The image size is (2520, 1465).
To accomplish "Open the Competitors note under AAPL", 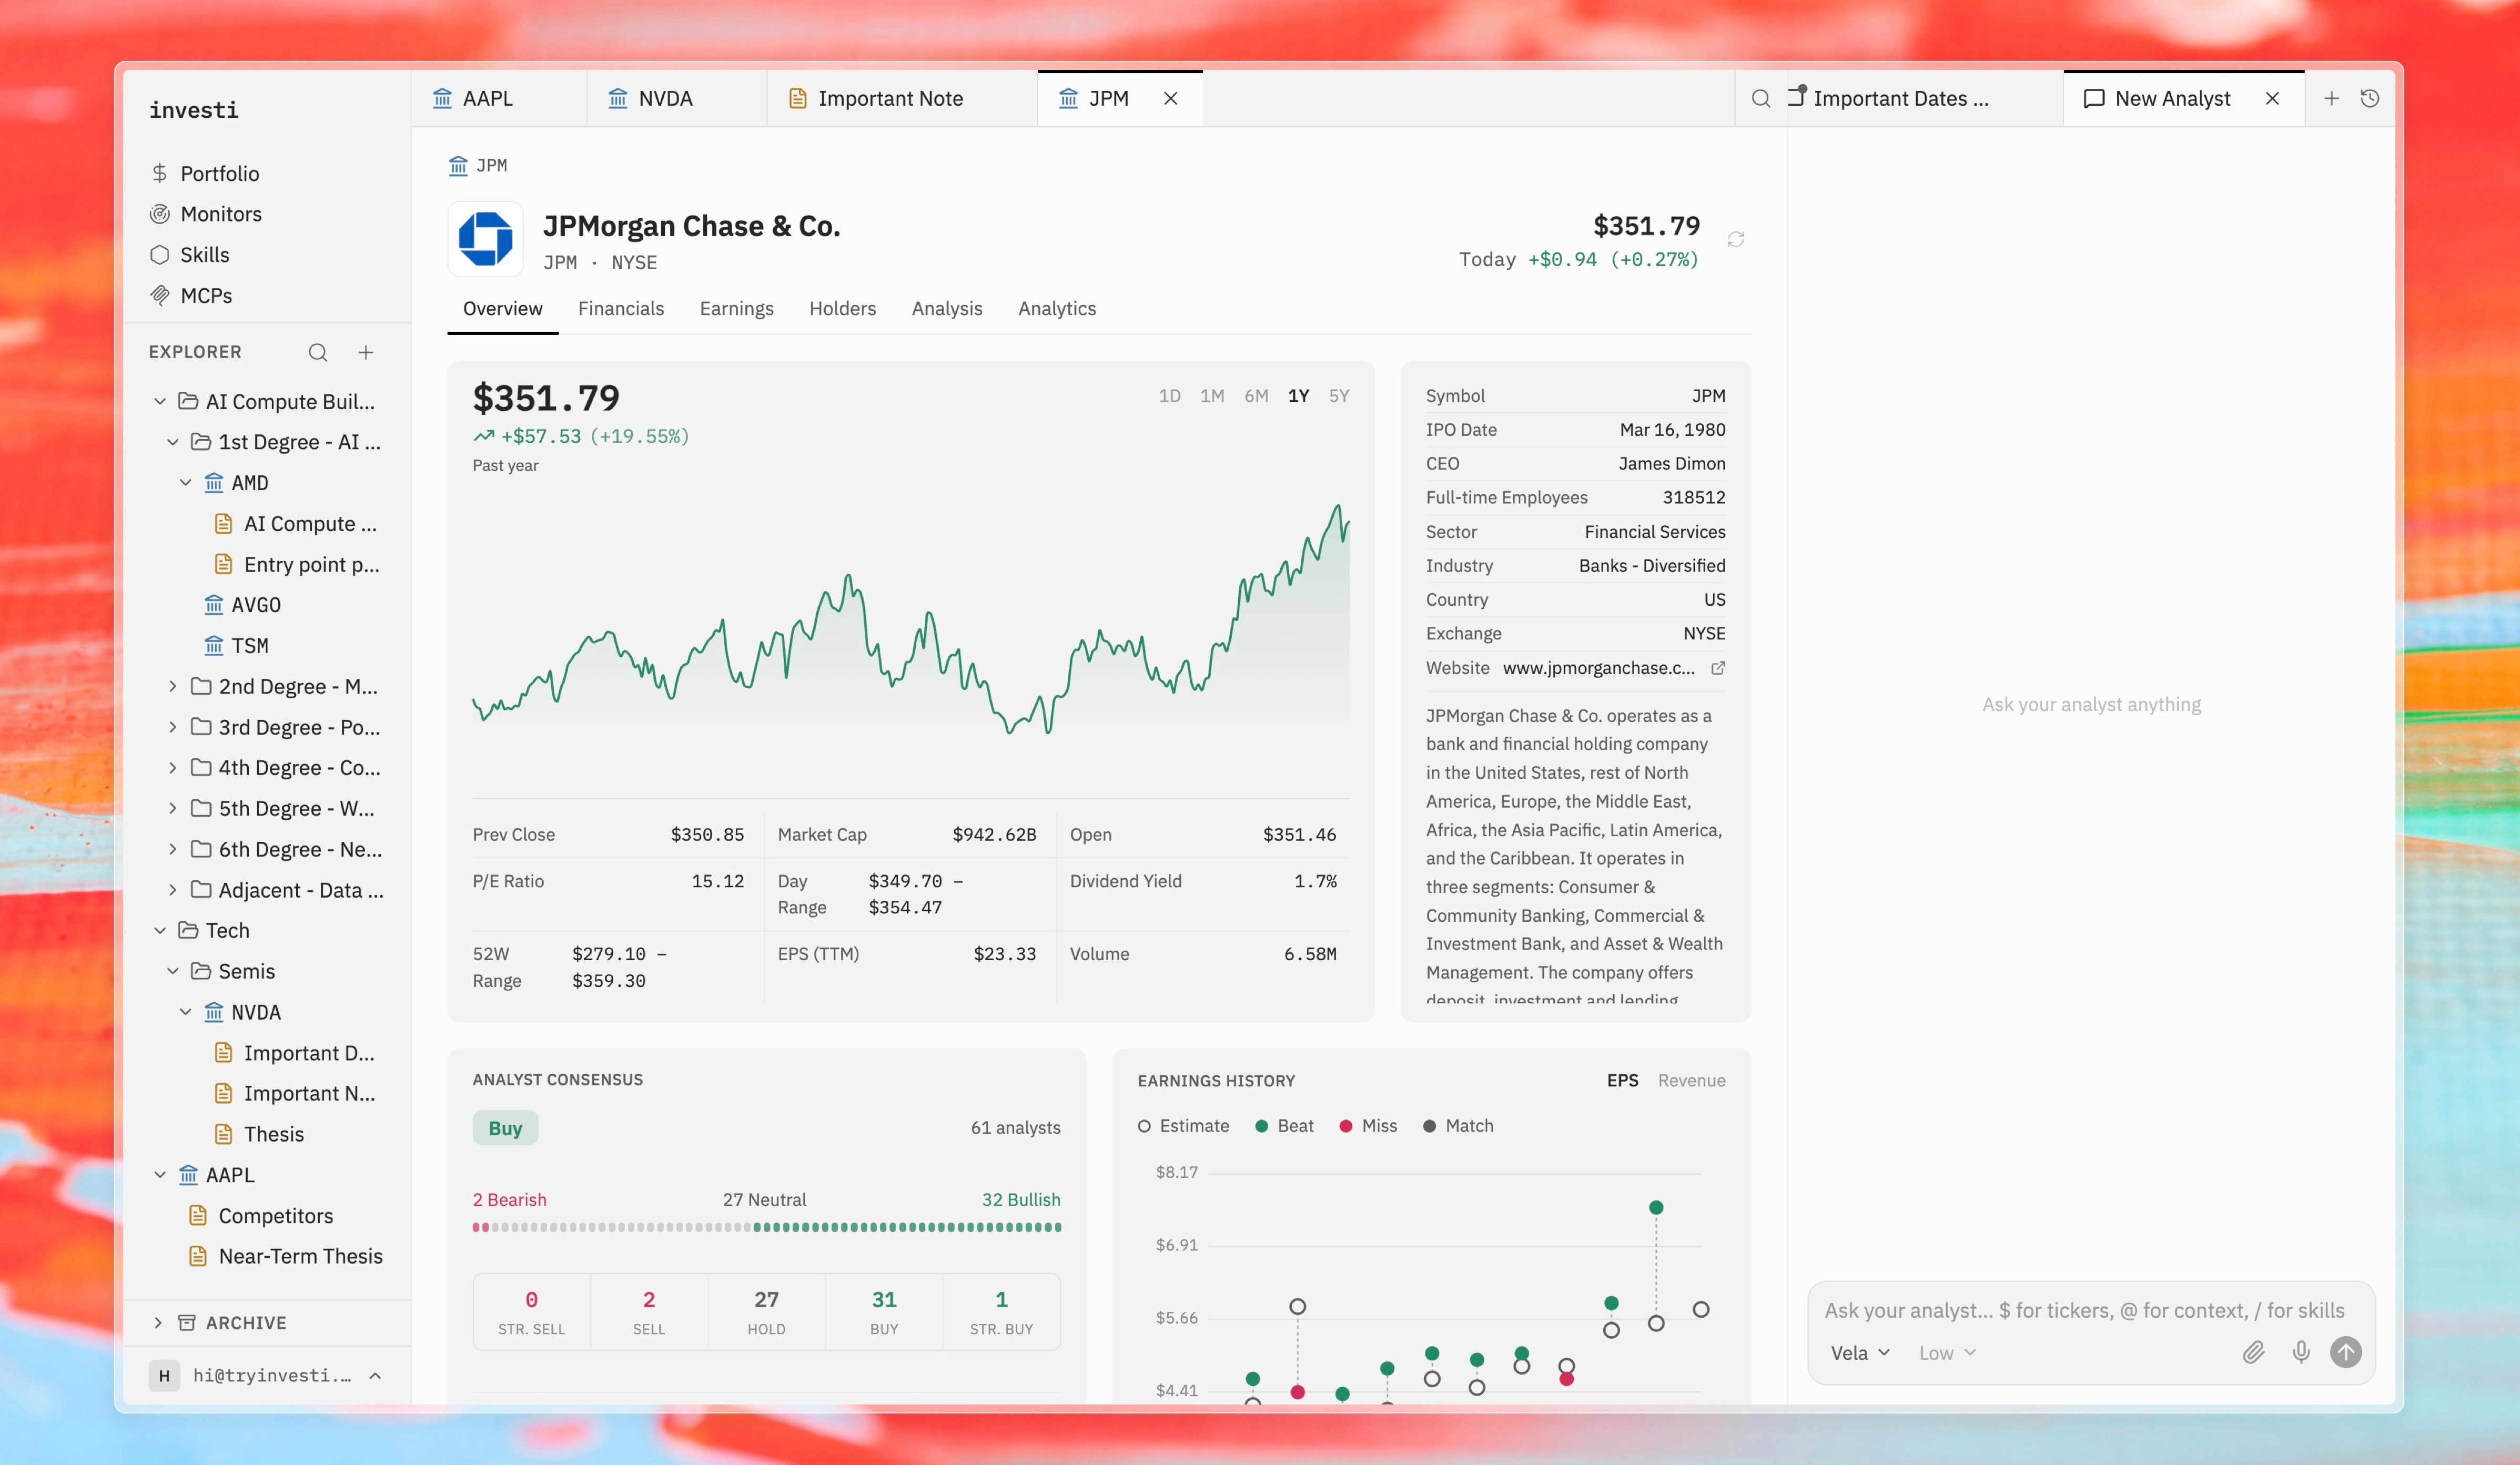I will point(276,1215).
